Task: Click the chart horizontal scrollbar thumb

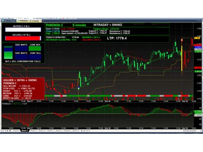Action: [x=190, y=131]
